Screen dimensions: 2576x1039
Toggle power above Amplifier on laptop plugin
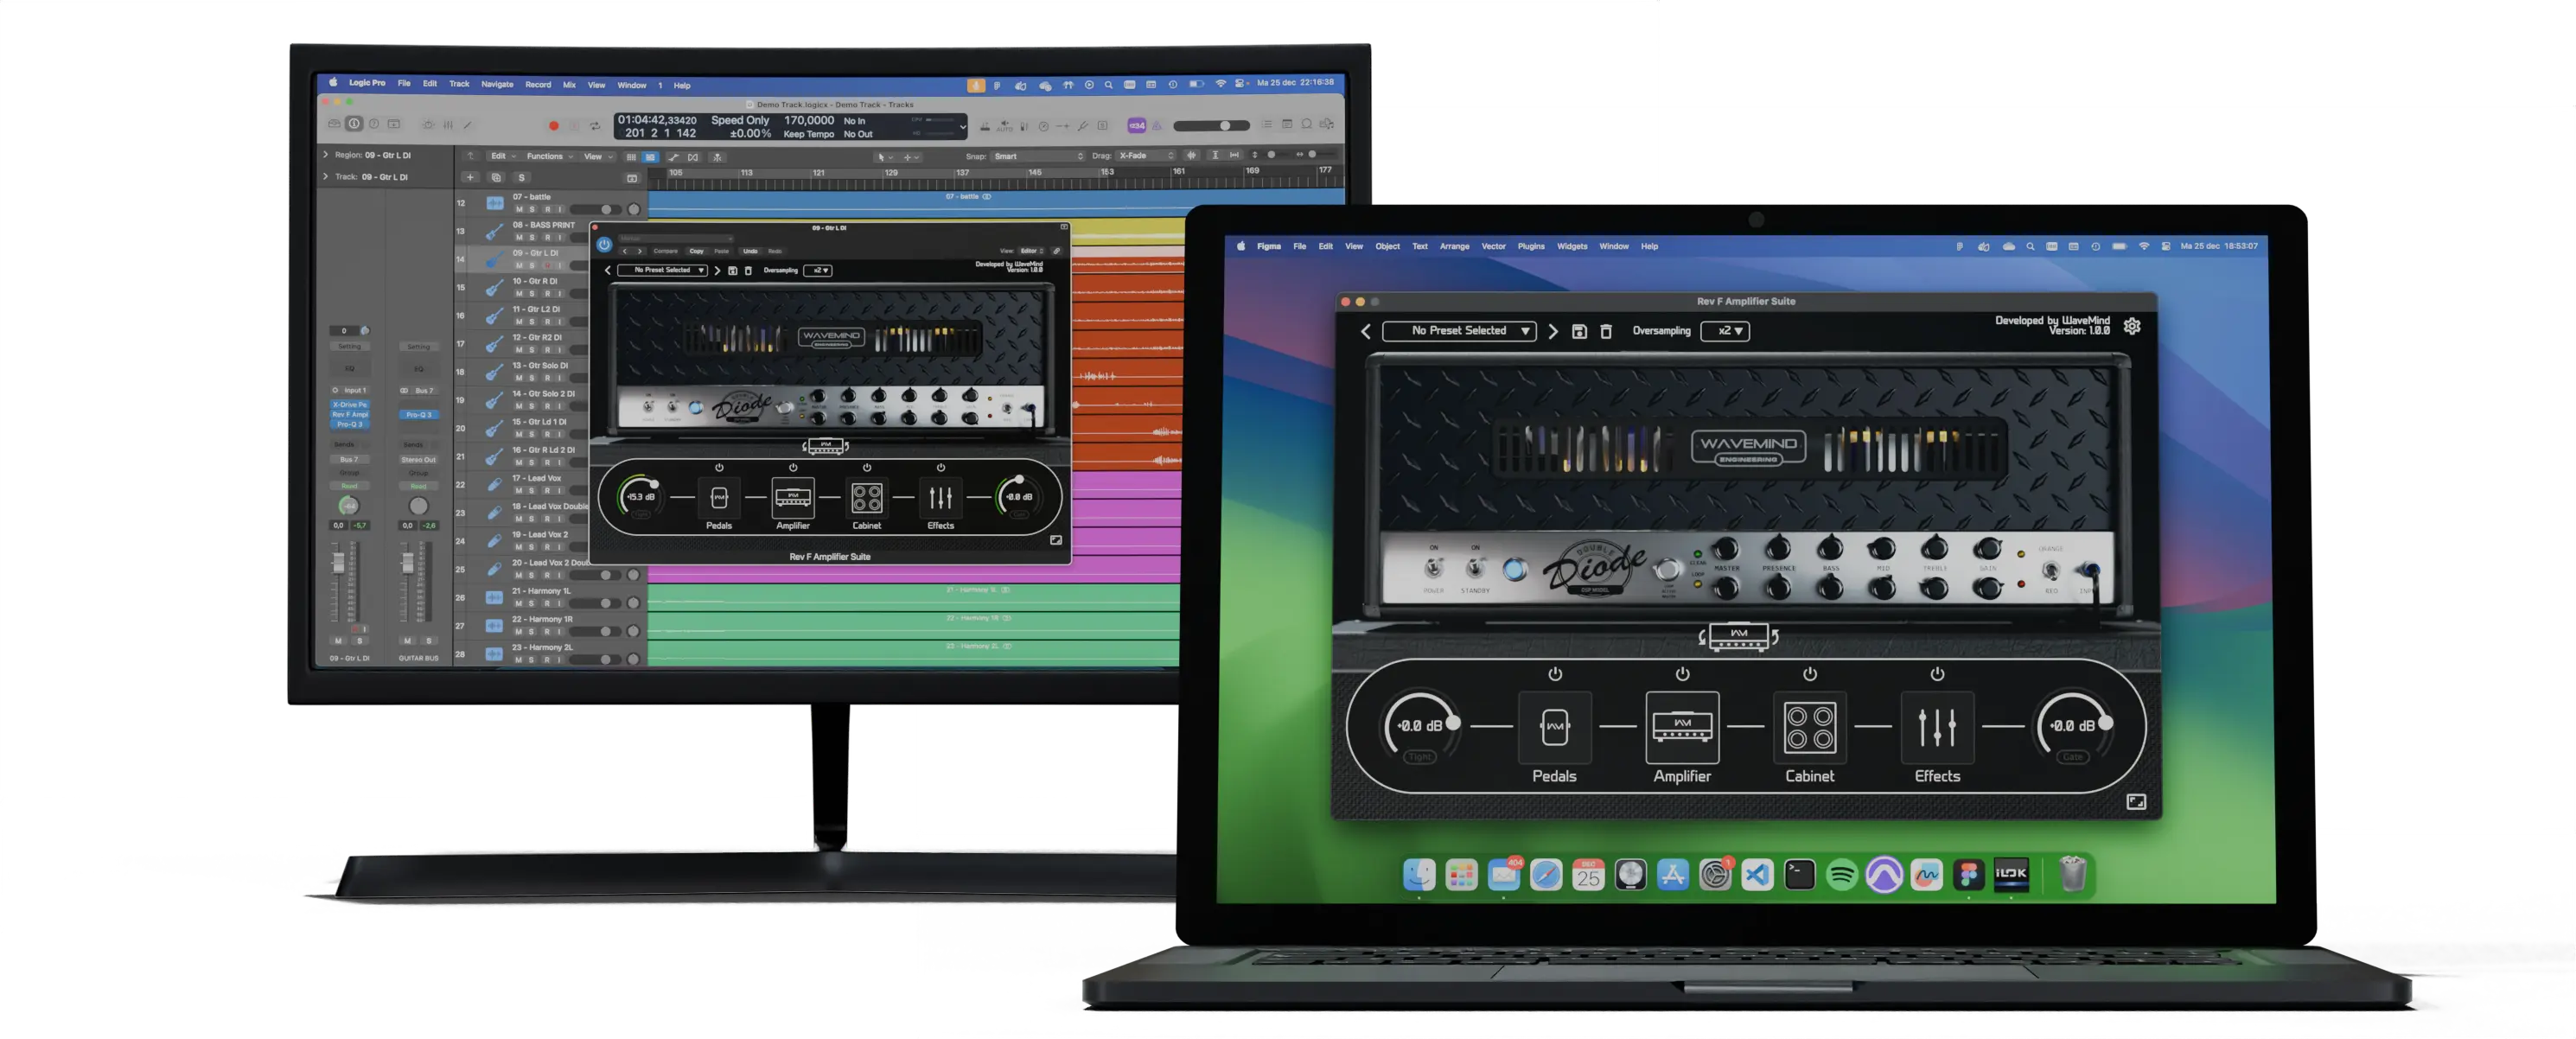1682,674
